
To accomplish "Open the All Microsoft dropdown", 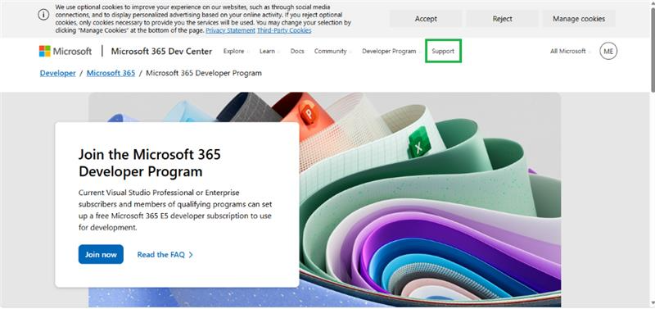I will pyautogui.click(x=570, y=51).
